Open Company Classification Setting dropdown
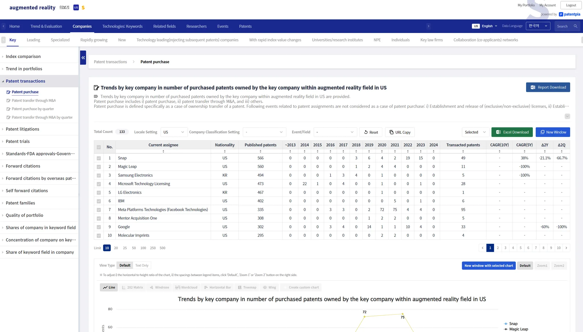583x332 pixels. tap(264, 132)
